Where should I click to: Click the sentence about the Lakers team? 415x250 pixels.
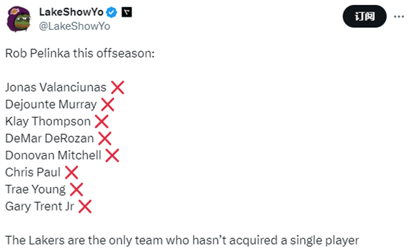[182, 240]
